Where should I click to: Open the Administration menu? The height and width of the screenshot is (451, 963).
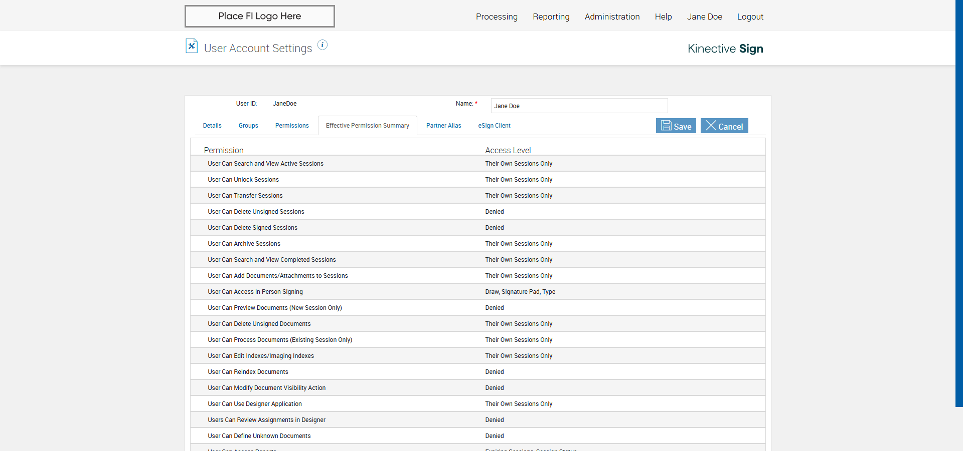pos(612,17)
